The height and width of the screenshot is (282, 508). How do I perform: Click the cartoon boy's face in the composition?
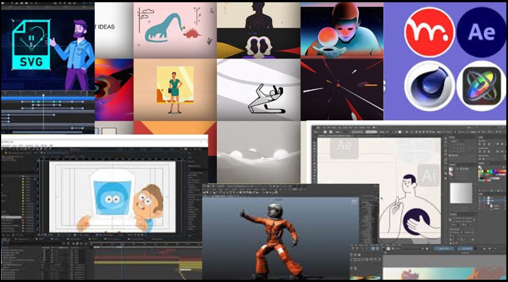(148, 200)
